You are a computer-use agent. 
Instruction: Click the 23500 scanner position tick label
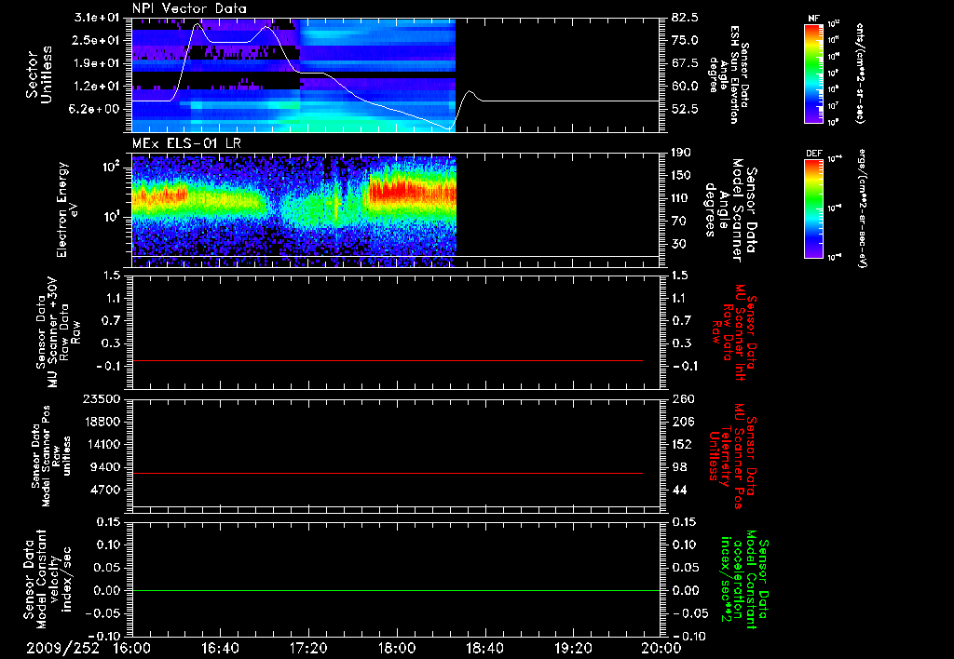[x=102, y=398]
